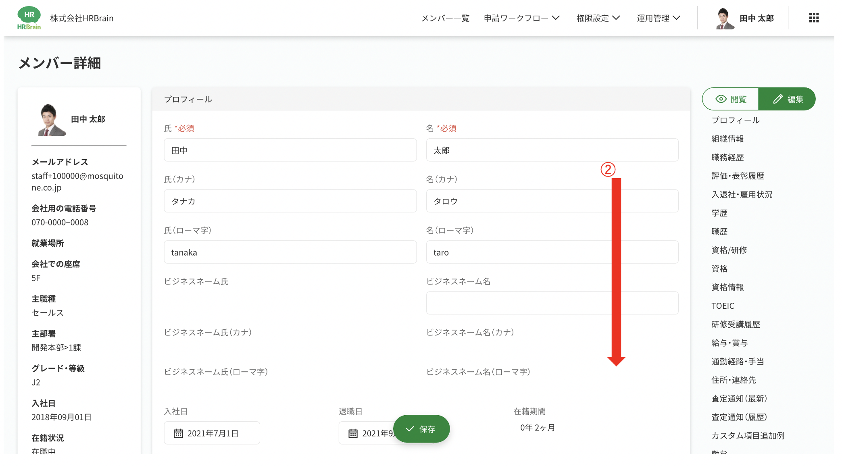
Task: Click the 氏 input field containing 田中
Action: click(290, 150)
